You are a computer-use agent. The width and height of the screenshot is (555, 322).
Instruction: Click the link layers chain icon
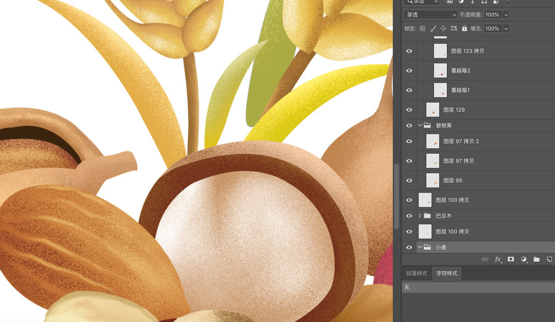coord(485,259)
